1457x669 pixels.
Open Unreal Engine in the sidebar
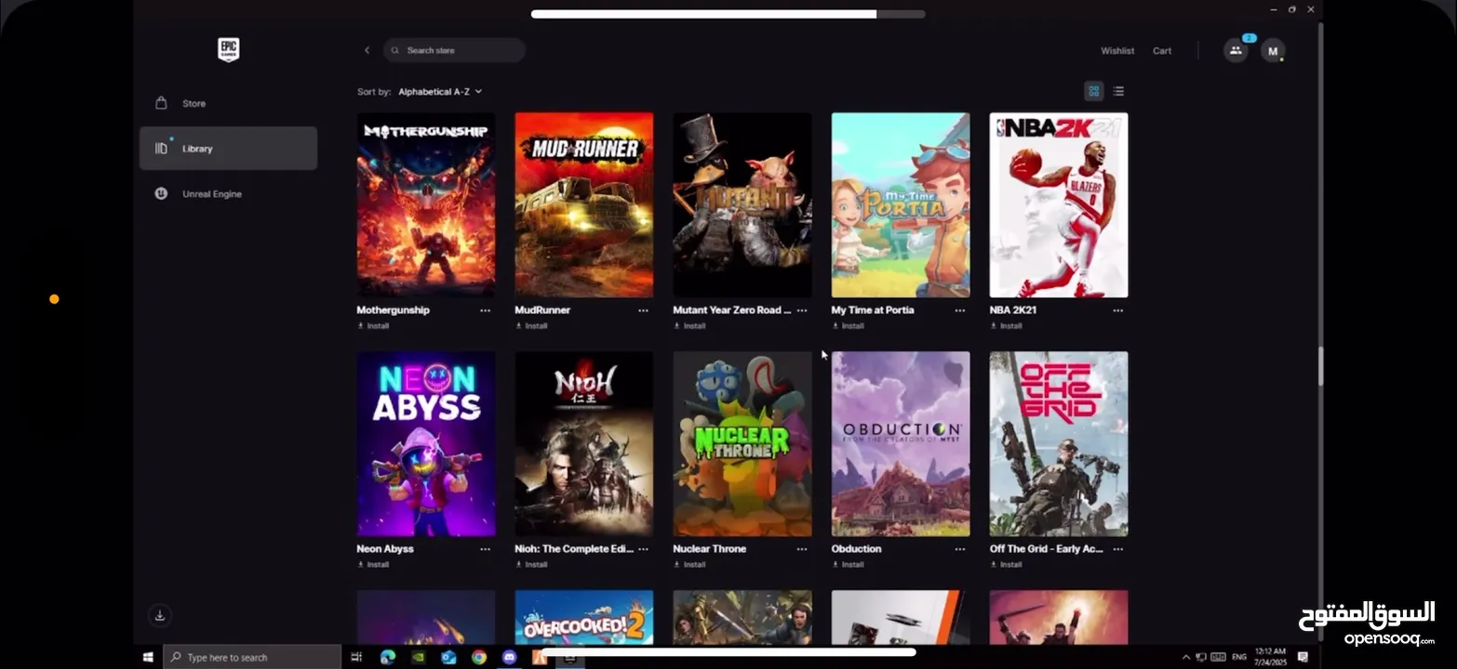point(228,194)
